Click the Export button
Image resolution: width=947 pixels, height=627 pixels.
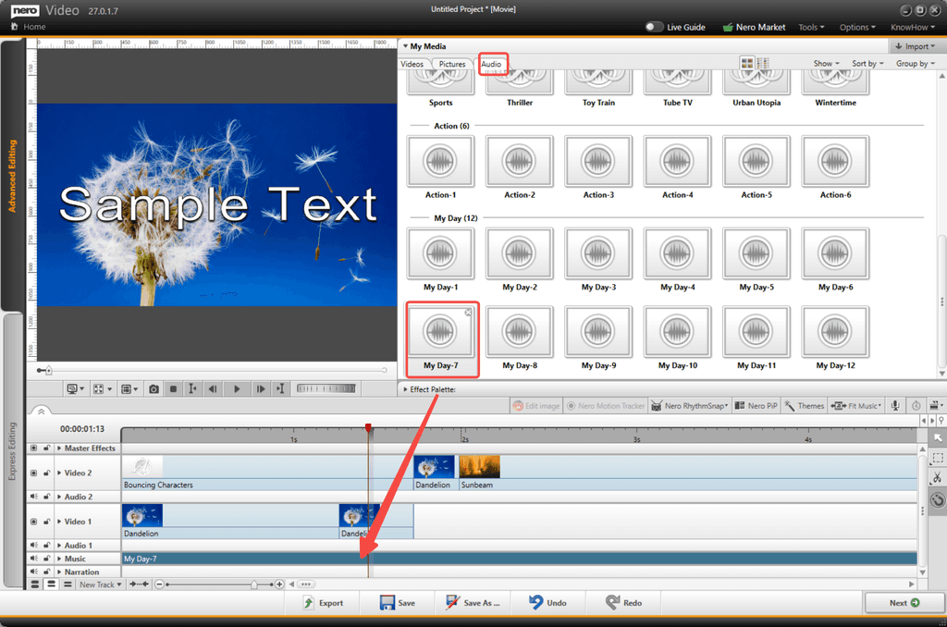pos(324,602)
